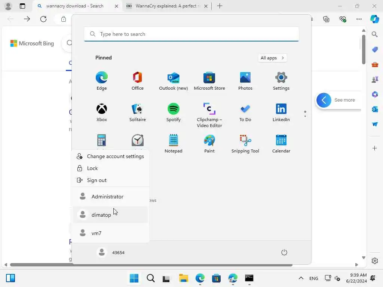Open Browser essentials heart icon
The width and height of the screenshot is (383, 287).
pyautogui.click(x=343, y=19)
